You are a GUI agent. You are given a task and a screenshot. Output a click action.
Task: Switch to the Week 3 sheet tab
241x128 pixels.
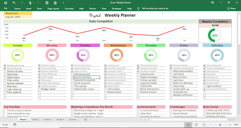[x=48, y=120]
